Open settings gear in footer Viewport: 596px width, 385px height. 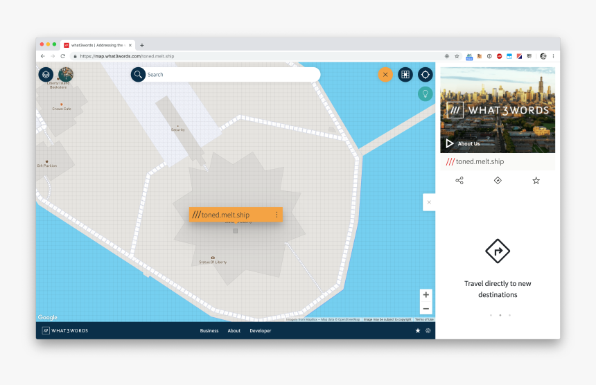pos(428,331)
